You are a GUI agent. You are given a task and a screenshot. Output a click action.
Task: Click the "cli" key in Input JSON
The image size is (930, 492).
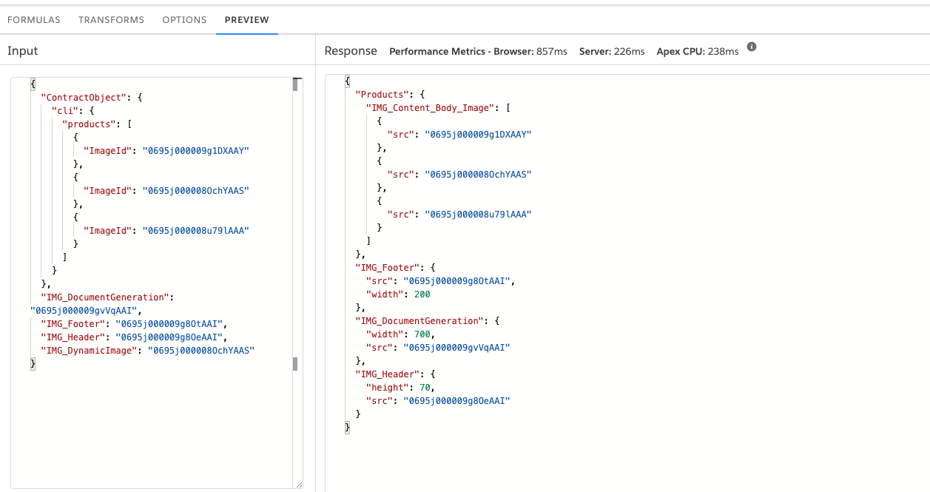click(x=64, y=110)
